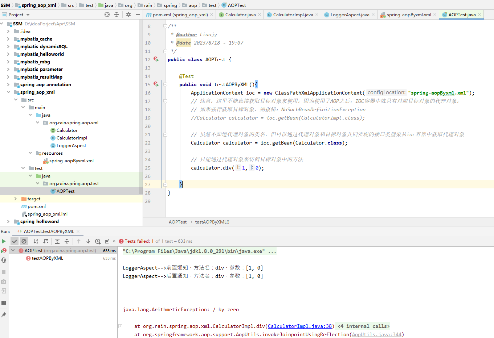The image size is (494, 338).
Task: Switch to pom.xml (spring_aop_xml) tab
Action: pyautogui.click(x=179, y=15)
